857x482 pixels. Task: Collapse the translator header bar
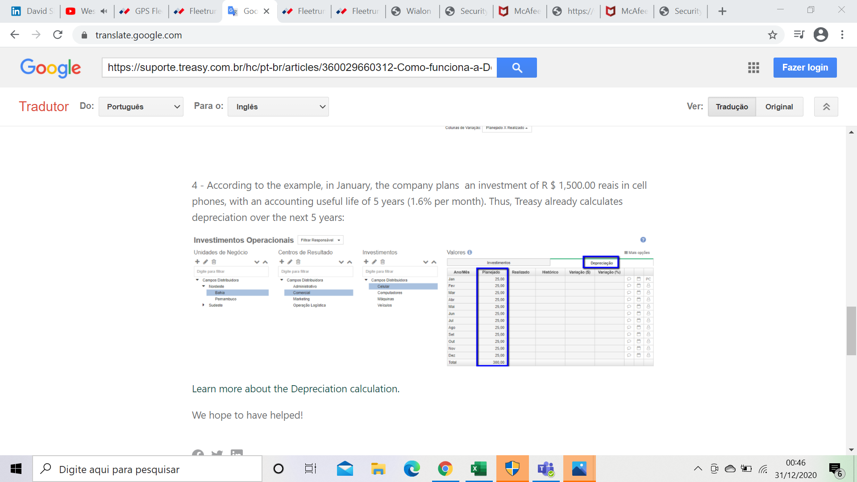point(826,107)
